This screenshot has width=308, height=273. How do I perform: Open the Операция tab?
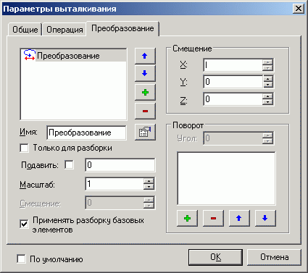coord(64,30)
